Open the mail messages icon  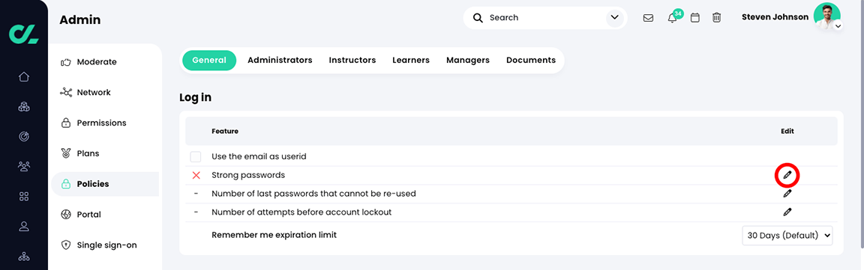point(649,18)
